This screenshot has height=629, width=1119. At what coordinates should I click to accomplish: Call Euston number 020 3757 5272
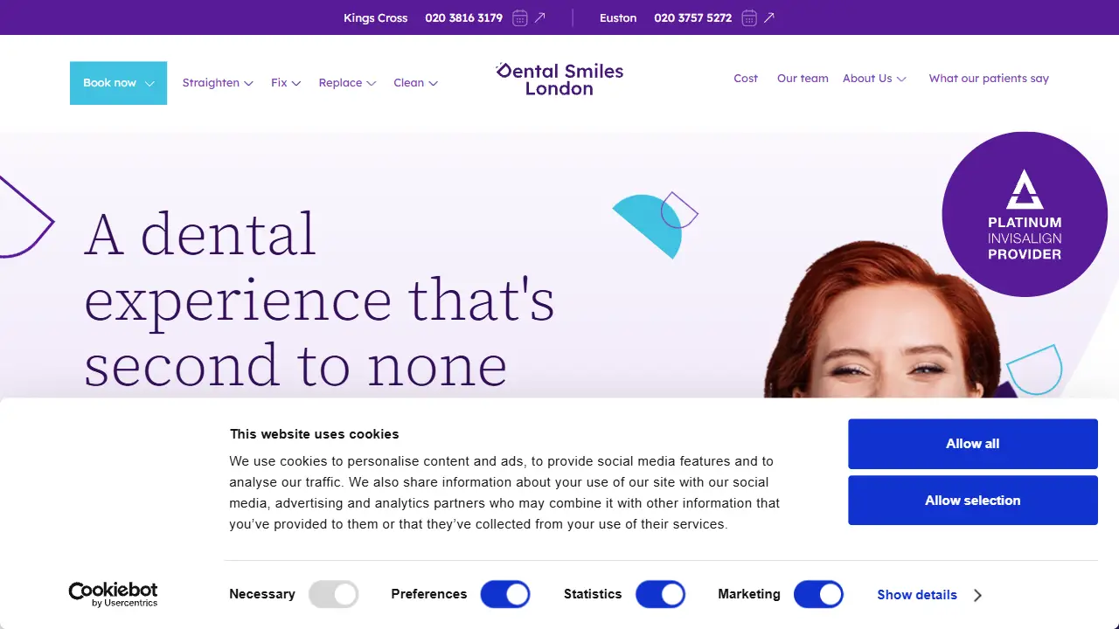tap(692, 17)
